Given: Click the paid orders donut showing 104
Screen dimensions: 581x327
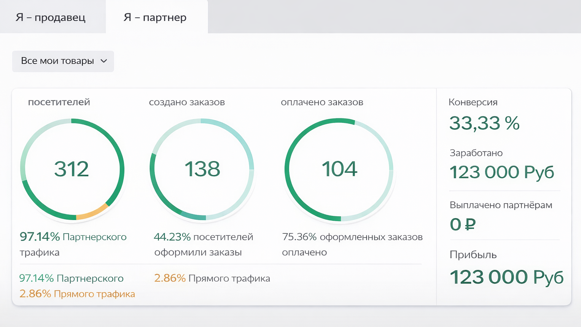Looking at the screenshot, I should click(339, 169).
